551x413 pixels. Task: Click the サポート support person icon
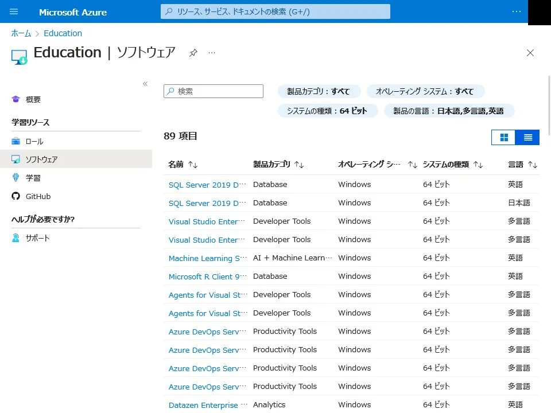pos(16,238)
